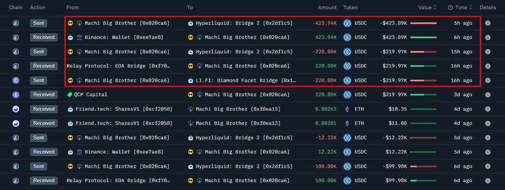This screenshot has height=190, width=505.
Task: Click green value bar in QCP Capital row
Action: tap(423, 95)
